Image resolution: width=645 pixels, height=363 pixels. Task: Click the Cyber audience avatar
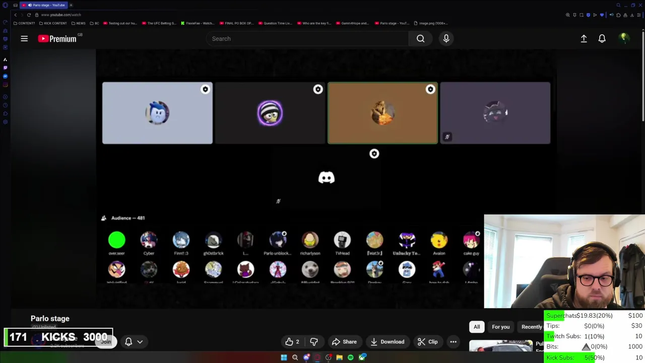149,240
